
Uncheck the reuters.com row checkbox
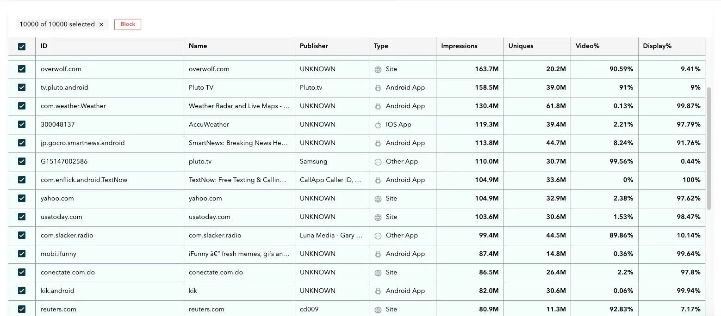point(22,309)
